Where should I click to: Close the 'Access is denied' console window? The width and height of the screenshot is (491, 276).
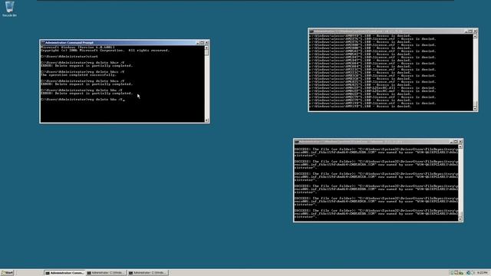point(476,31)
